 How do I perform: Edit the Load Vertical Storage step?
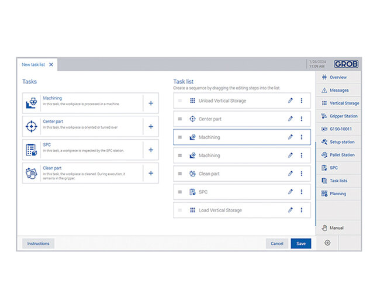click(x=290, y=210)
